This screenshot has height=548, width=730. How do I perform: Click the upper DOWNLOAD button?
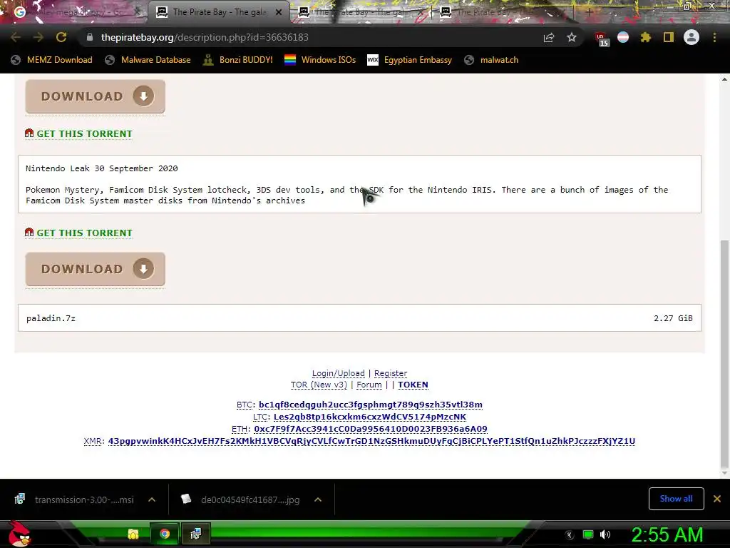click(x=95, y=96)
